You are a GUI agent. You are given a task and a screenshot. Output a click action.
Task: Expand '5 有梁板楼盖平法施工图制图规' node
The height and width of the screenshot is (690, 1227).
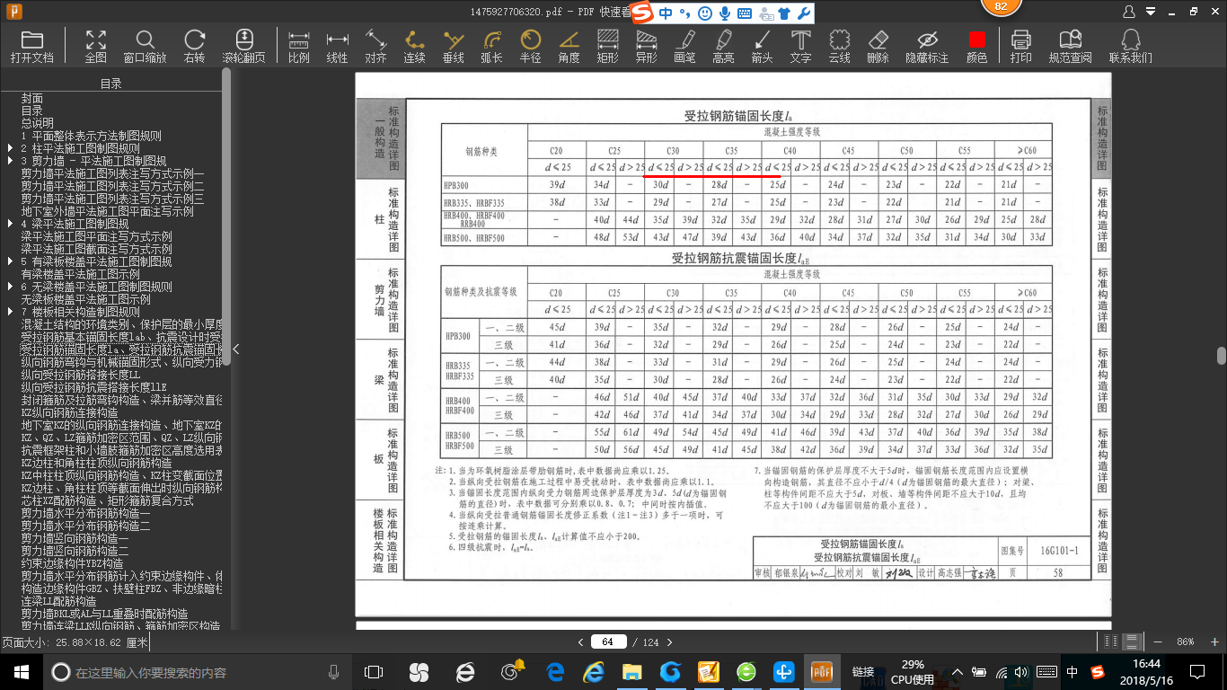(x=10, y=261)
